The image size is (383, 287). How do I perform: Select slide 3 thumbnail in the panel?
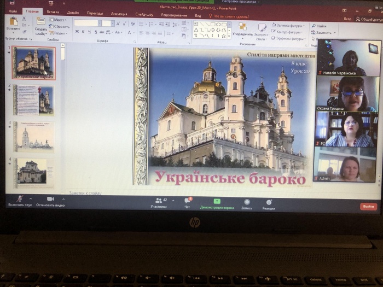tap(34, 136)
